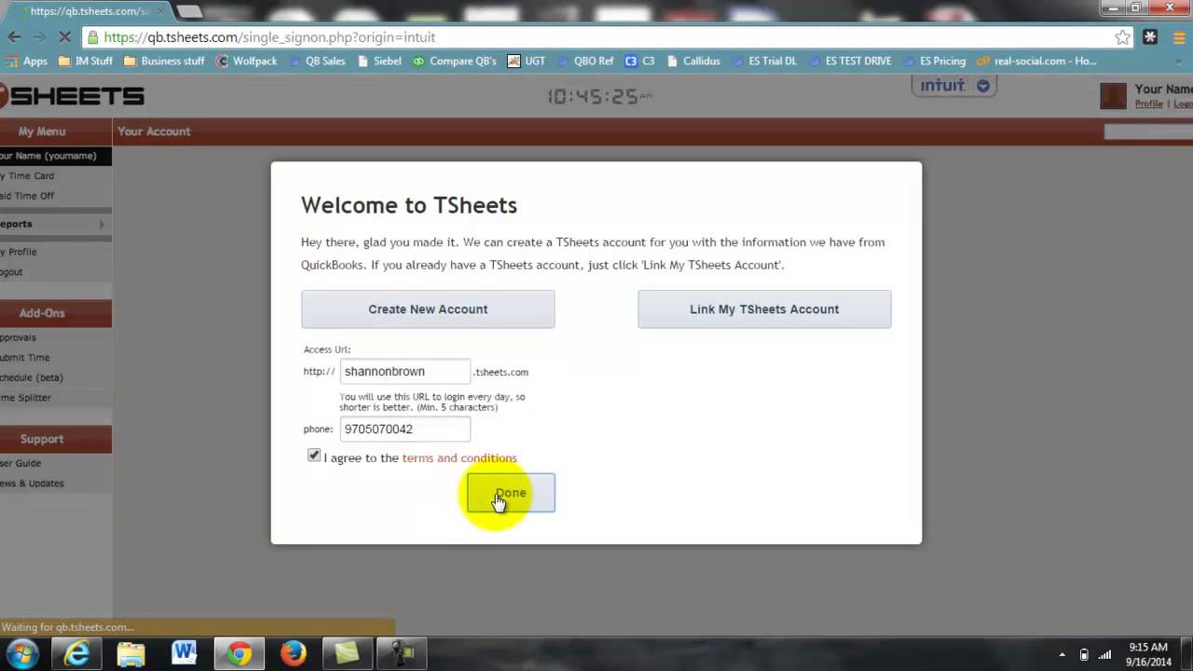Image resolution: width=1193 pixels, height=671 pixels.
Task: Open the ES Pricing bookmark
Action: pyautogui.click(x=934, y=61)
